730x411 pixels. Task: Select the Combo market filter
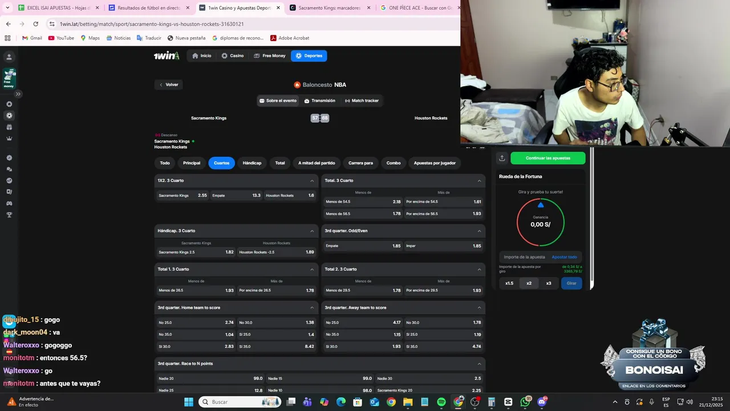[394, 163]
